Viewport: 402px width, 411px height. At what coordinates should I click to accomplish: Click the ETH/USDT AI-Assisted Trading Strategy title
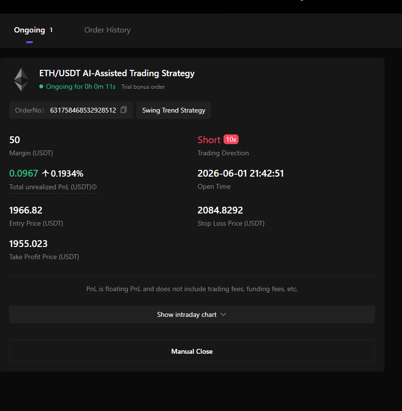[x=117, y=73]
